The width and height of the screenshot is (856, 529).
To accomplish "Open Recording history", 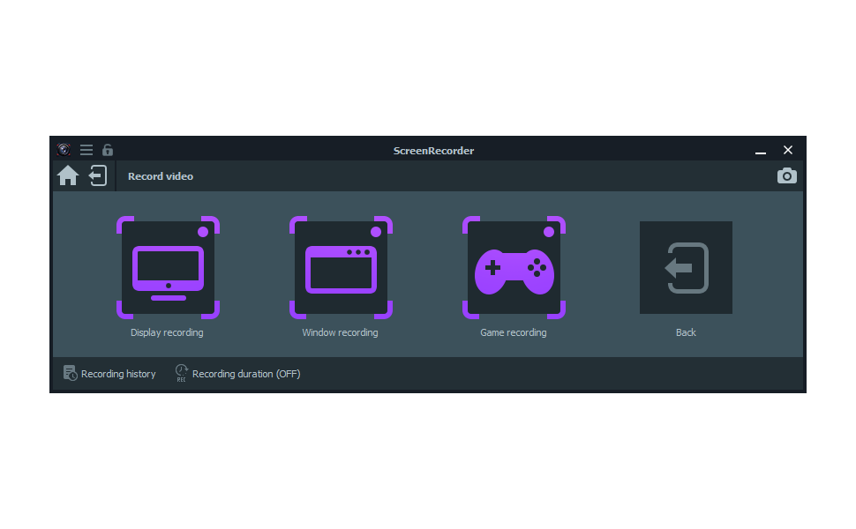I will (x=109, y=374).
